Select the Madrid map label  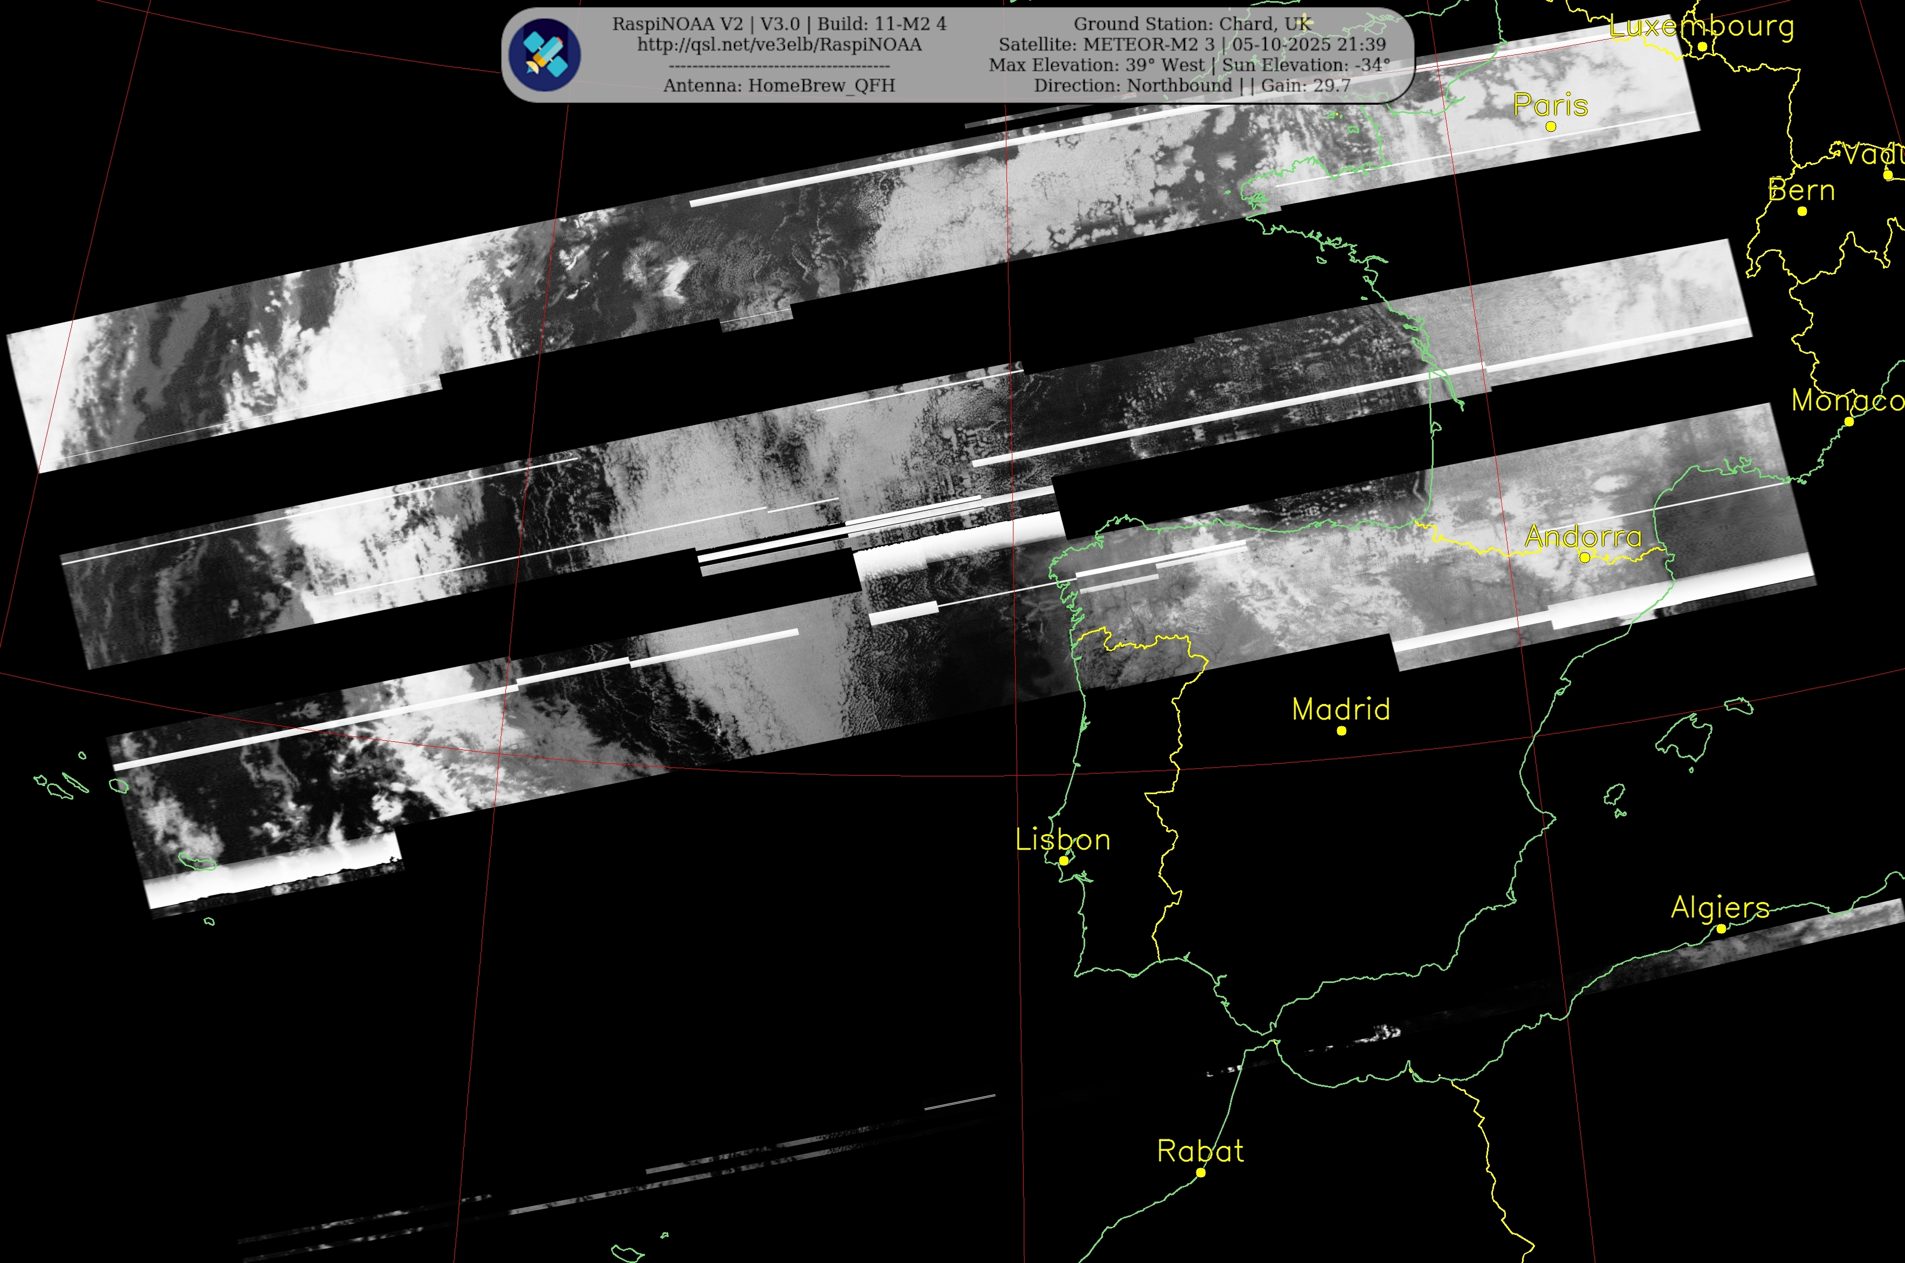(1341, 709)
